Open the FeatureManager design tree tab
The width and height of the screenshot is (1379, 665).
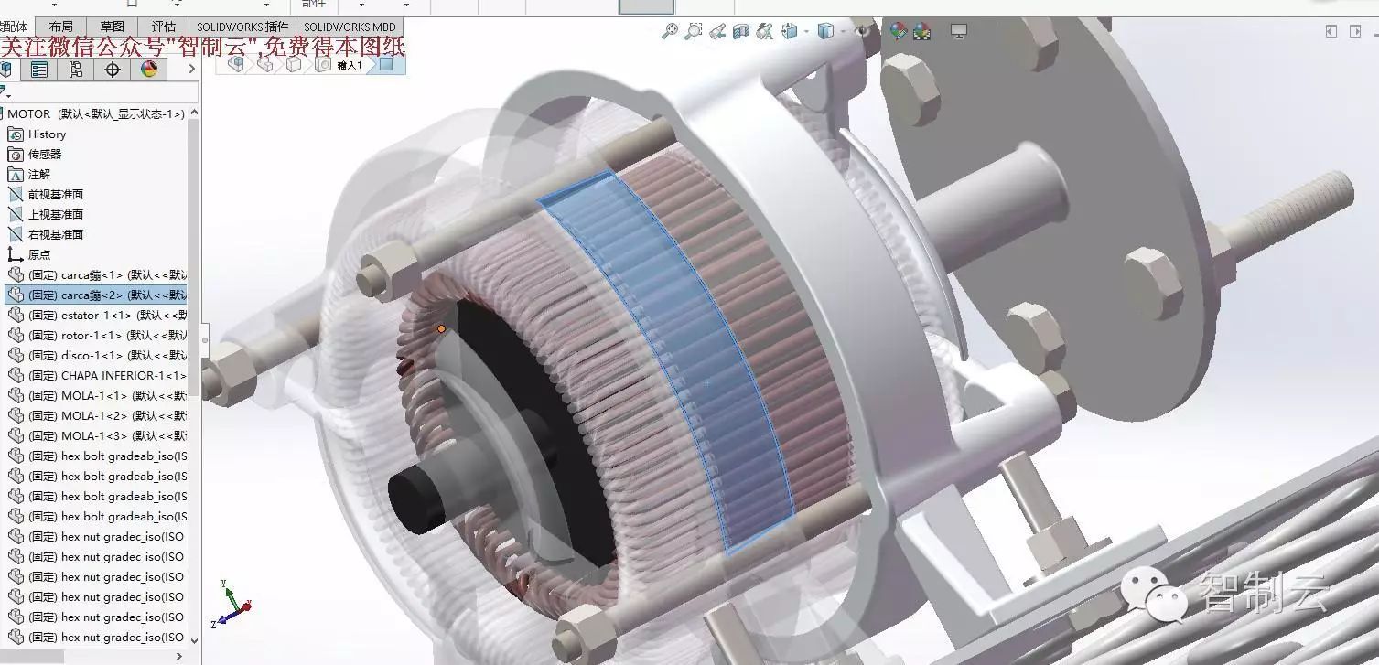(x=6, y=70)
